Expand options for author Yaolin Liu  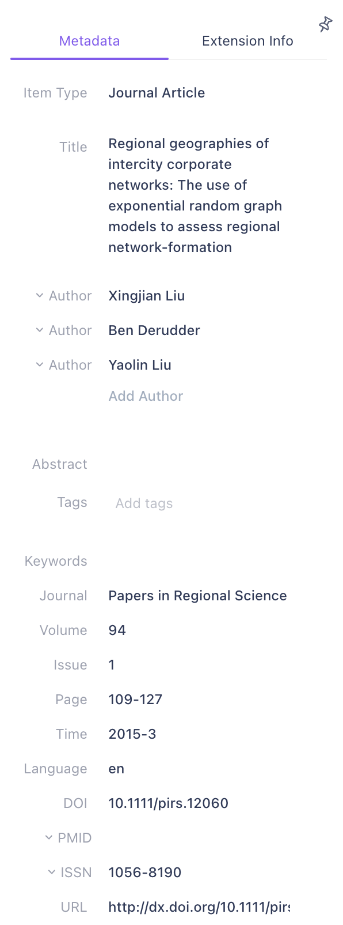pos(39,365)
